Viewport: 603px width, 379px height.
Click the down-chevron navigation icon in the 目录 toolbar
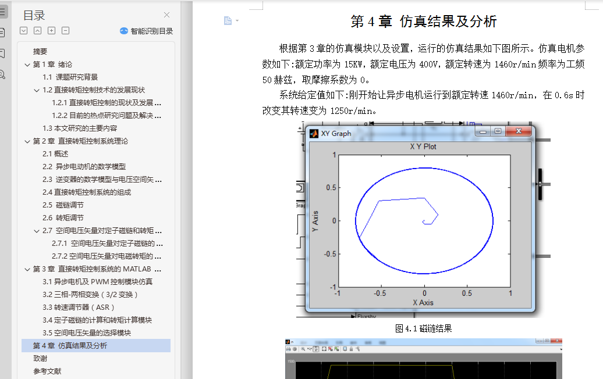24,31
